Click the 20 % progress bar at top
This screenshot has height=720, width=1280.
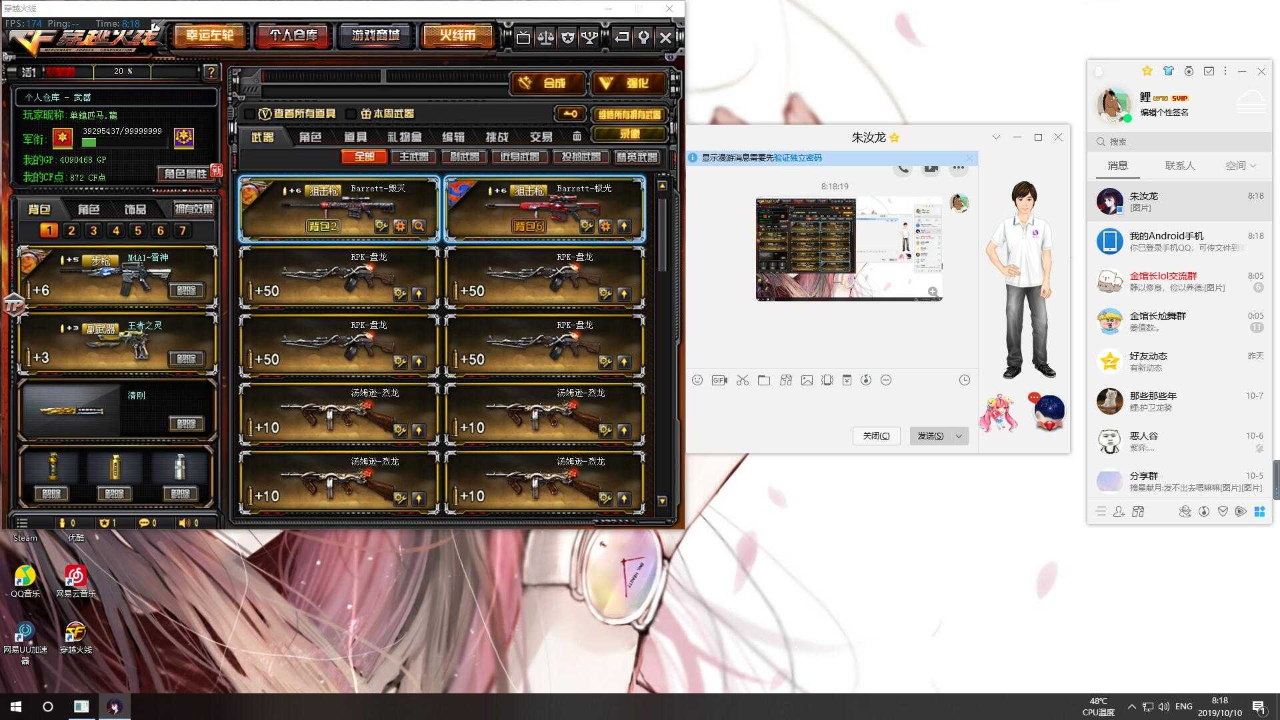click(x=123, y=71)
